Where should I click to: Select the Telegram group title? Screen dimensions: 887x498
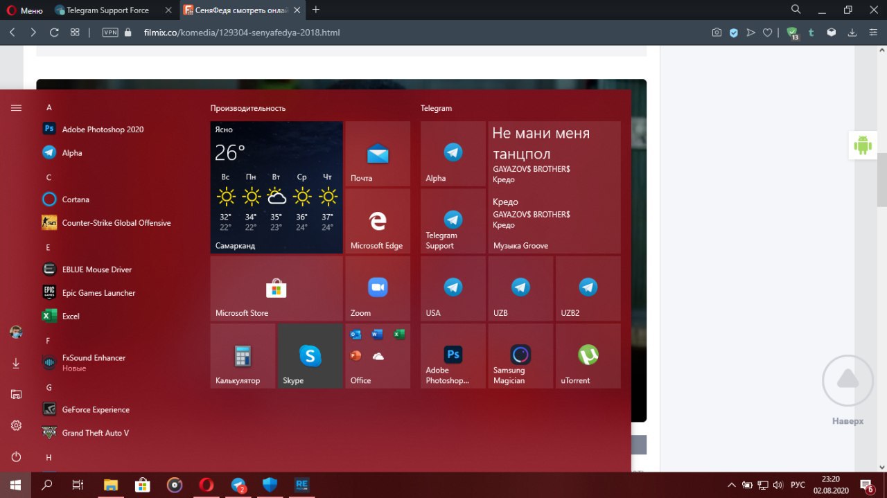[x=437, y=108]
